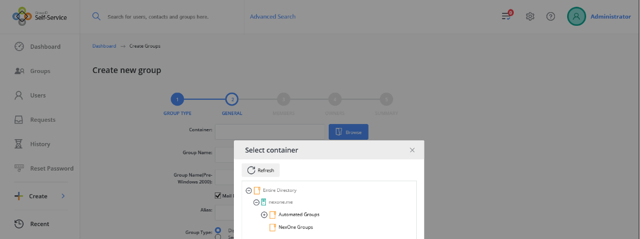Click Advanced Search link
640x239 pixels.
[273, 17]
